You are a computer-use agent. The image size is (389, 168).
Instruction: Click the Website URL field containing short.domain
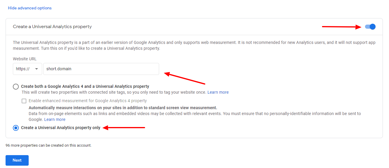pos(101,69)
